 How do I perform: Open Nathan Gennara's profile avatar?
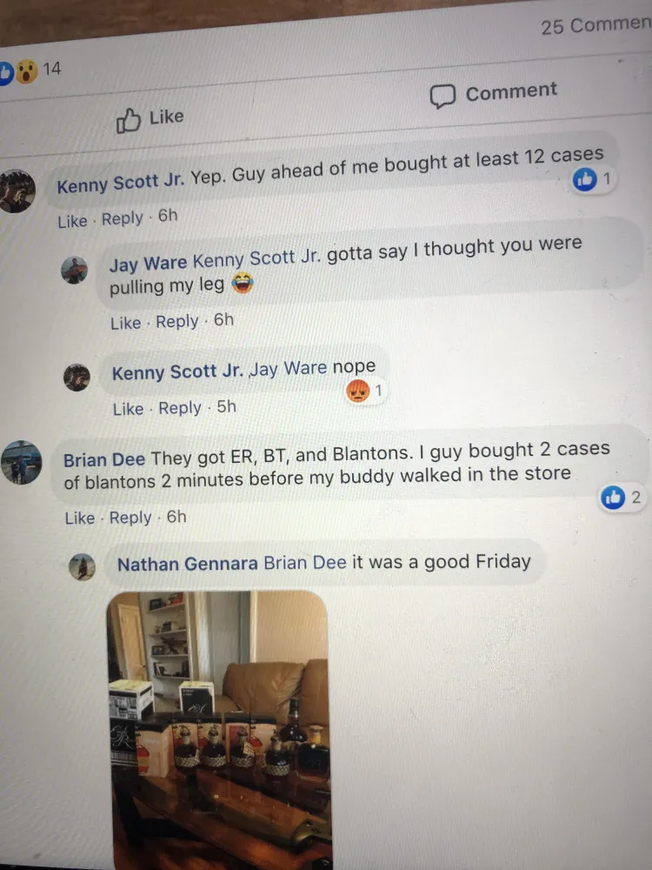(82, 567)
